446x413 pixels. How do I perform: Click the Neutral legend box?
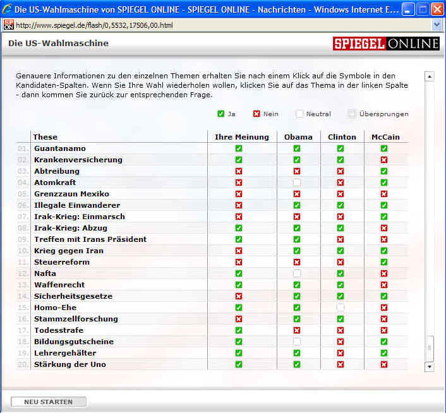click(299, 114)
